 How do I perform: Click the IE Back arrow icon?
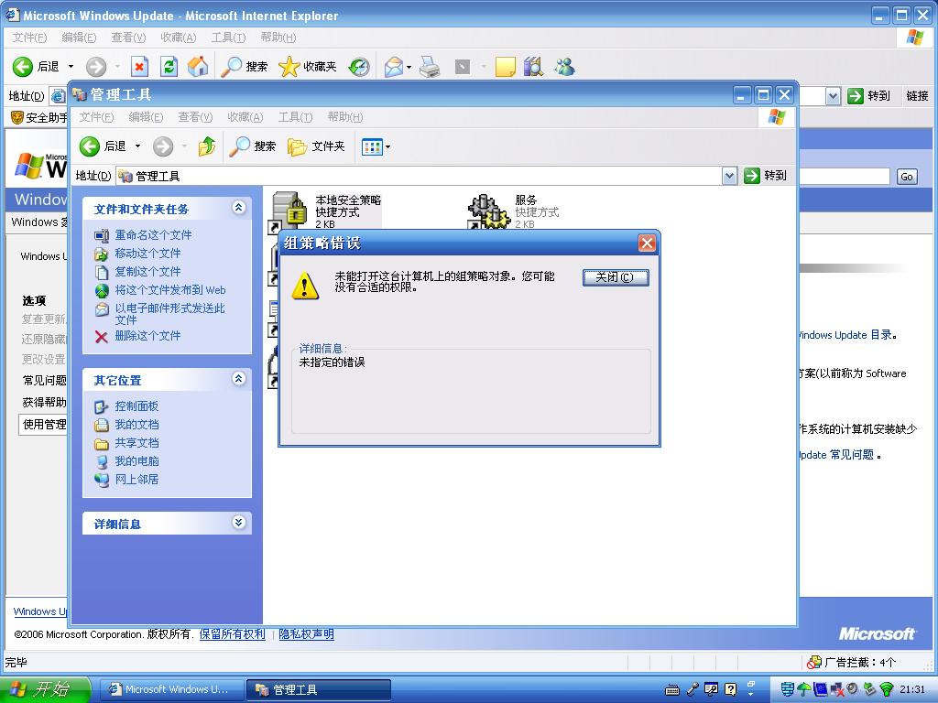tap(23, 66)
